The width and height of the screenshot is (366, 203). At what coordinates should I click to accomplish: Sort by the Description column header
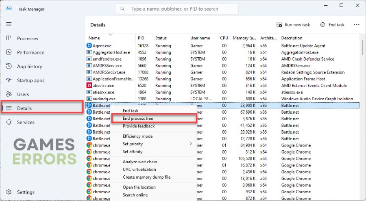[292, 38]
